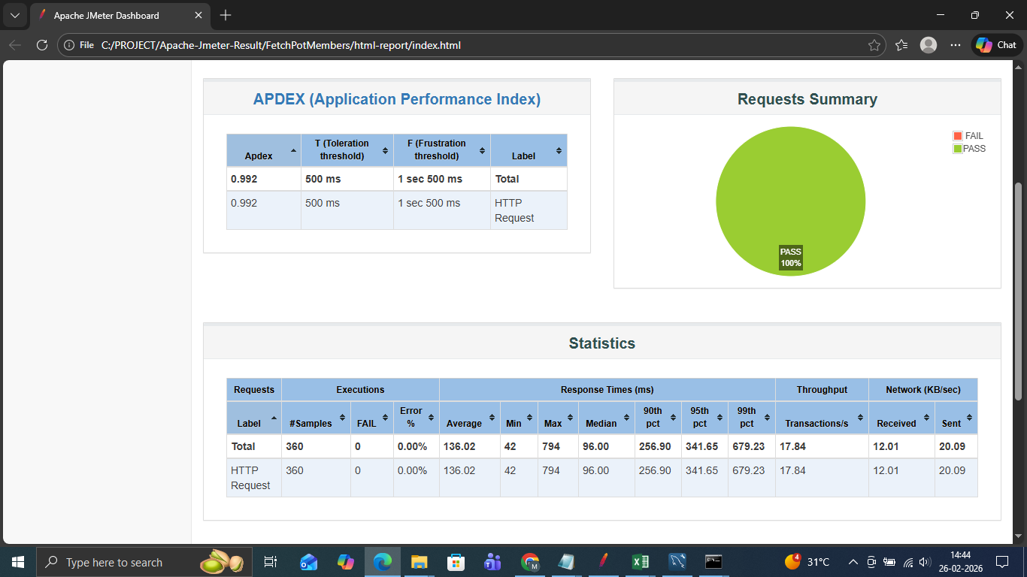Launch MySQL Workbench from the taskbar

tap(677, 561)
